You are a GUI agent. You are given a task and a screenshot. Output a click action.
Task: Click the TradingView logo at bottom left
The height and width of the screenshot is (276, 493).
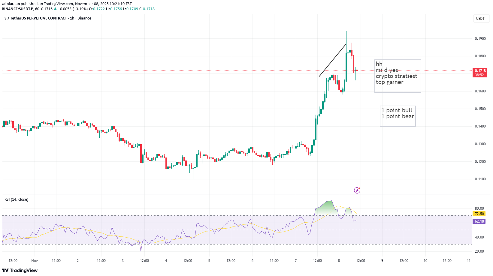(20, 270)
